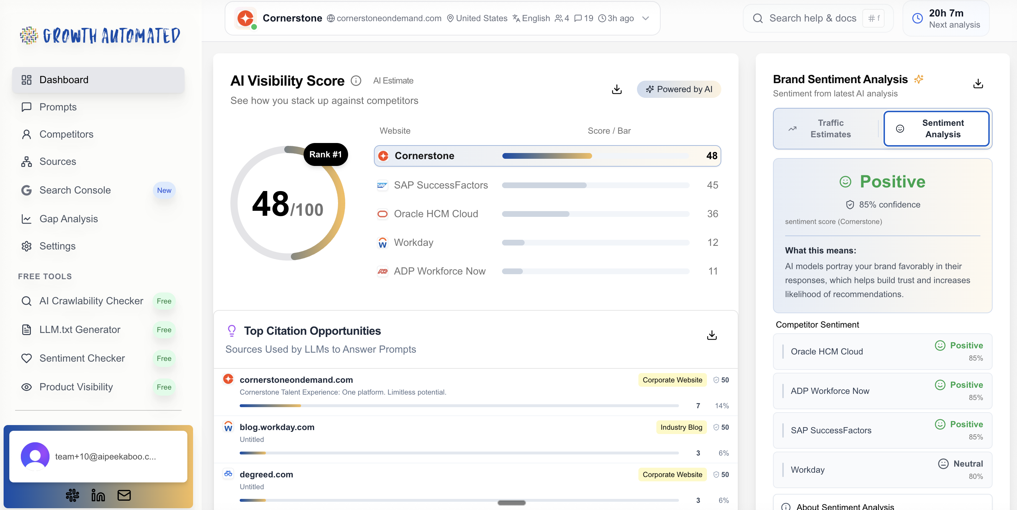This screenshot has height=510, width=1017.
Task: Expand the Cornerstone brand selector chevron
Action: point(646,19)
